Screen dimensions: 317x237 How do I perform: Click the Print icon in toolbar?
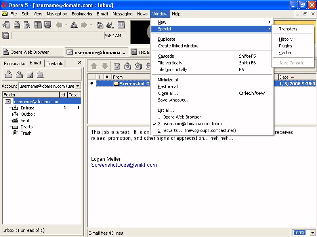17,25
